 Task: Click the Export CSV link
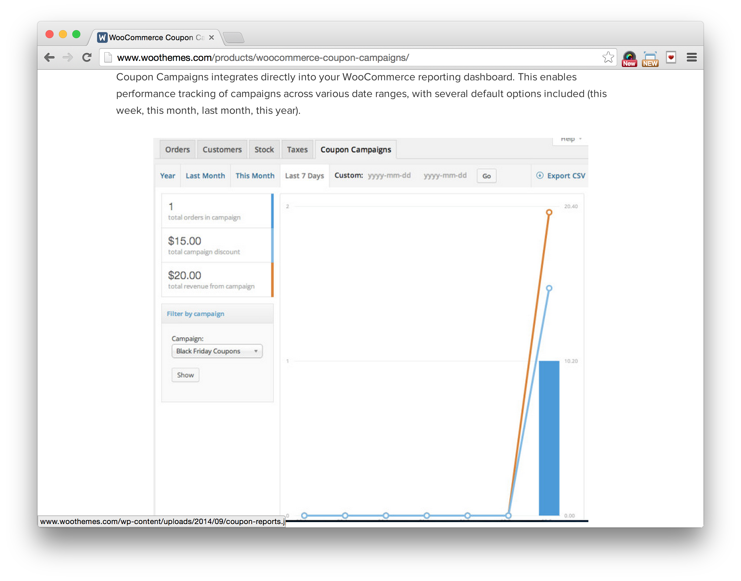point(566,176)
